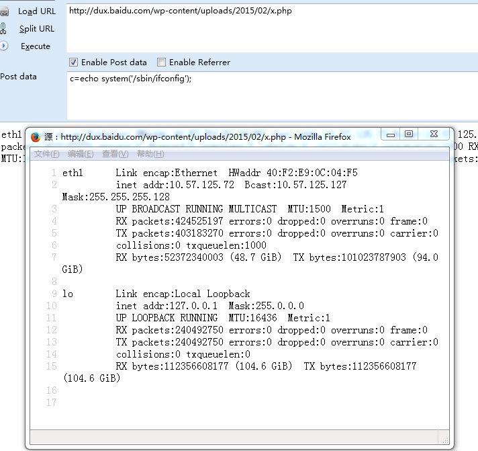Click the Split URL button label

37,29
